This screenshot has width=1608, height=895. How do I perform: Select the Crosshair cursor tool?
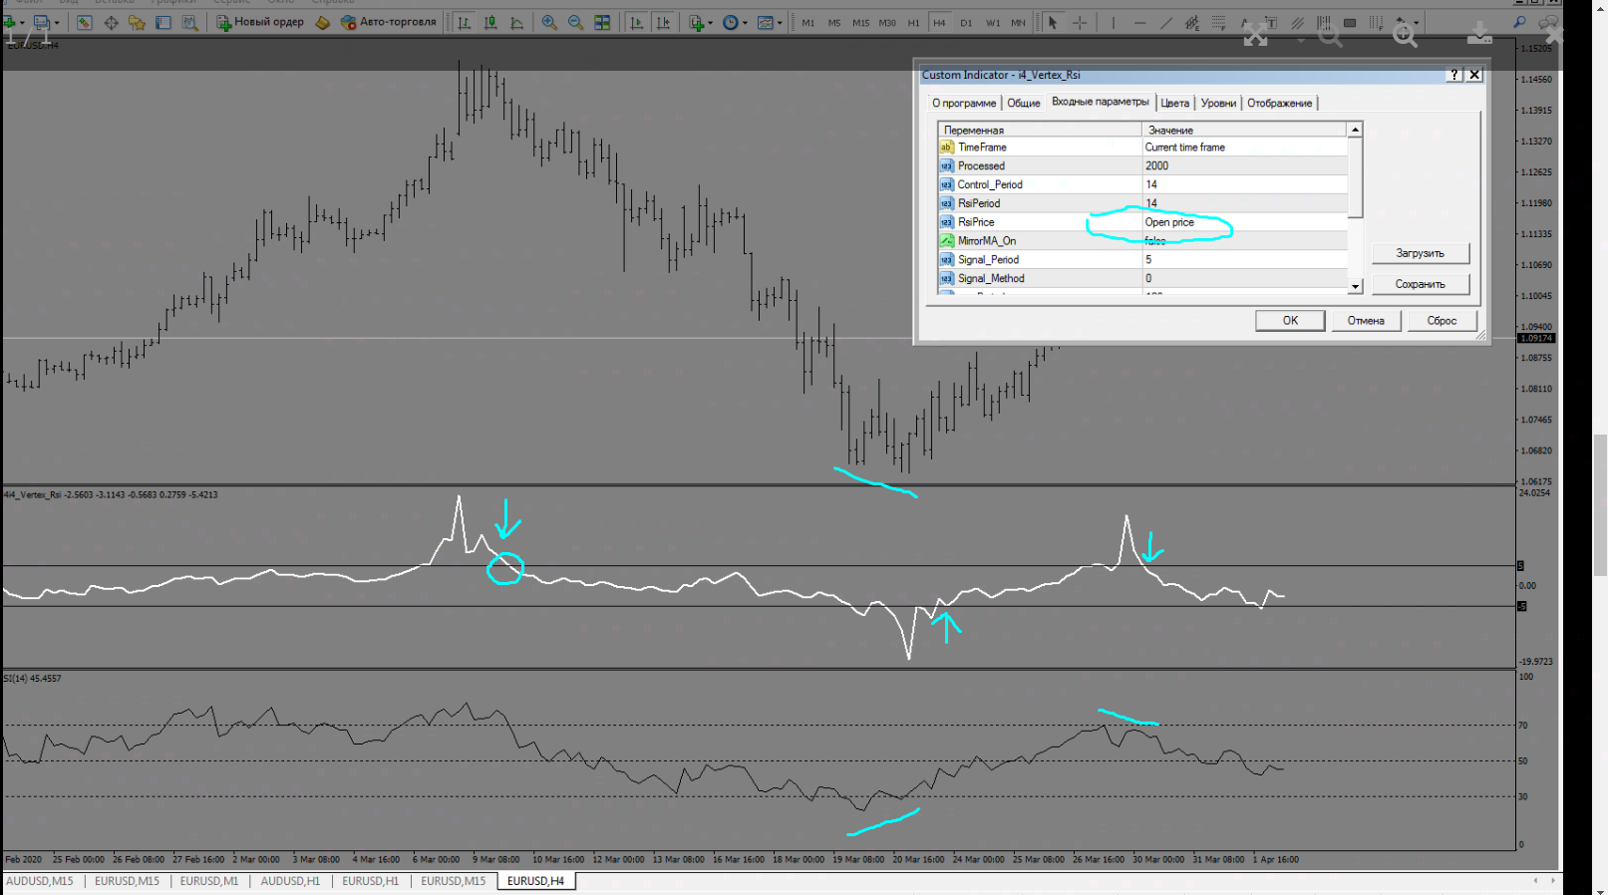1080,22
